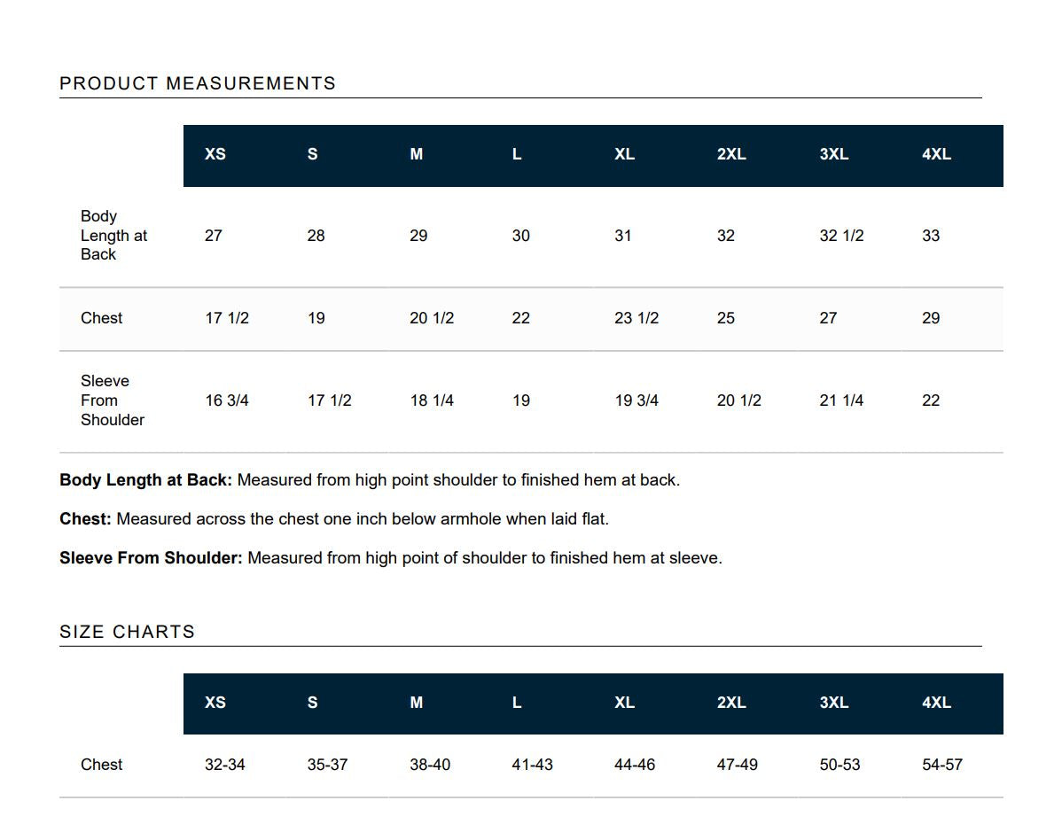
Task: Select the 16 3/4 sleeve value
Action: click(227, 400)
